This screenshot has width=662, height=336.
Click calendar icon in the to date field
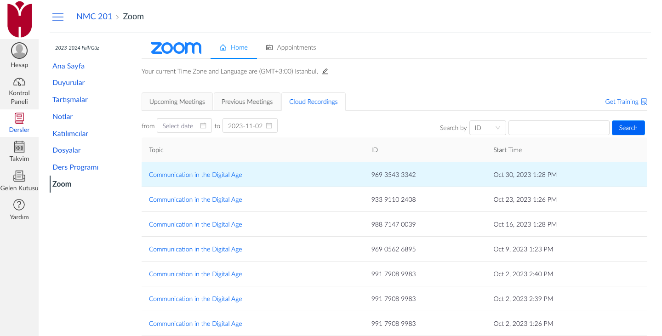(x=269, y=126)
